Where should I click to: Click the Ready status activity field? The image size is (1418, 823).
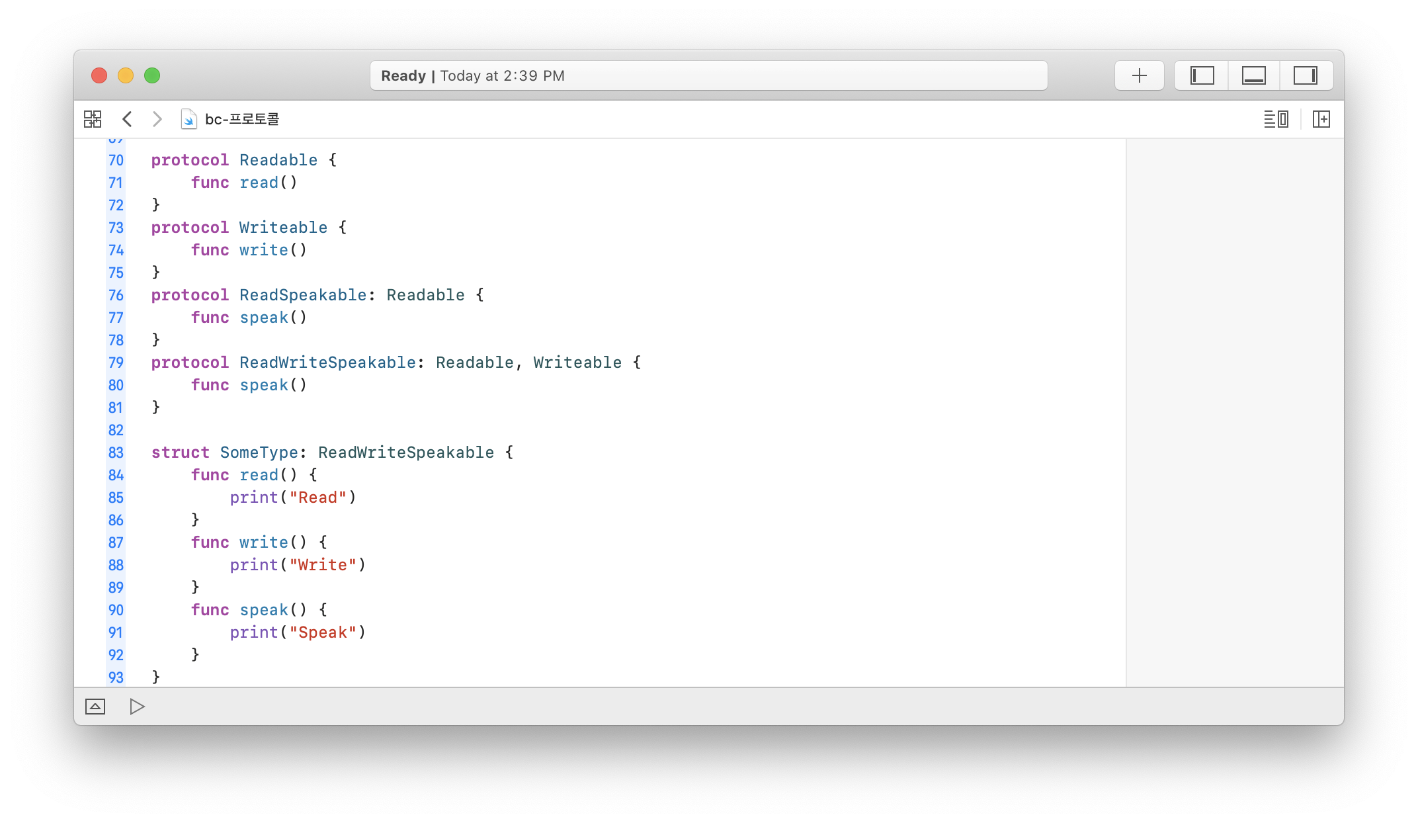click(708, 75)
